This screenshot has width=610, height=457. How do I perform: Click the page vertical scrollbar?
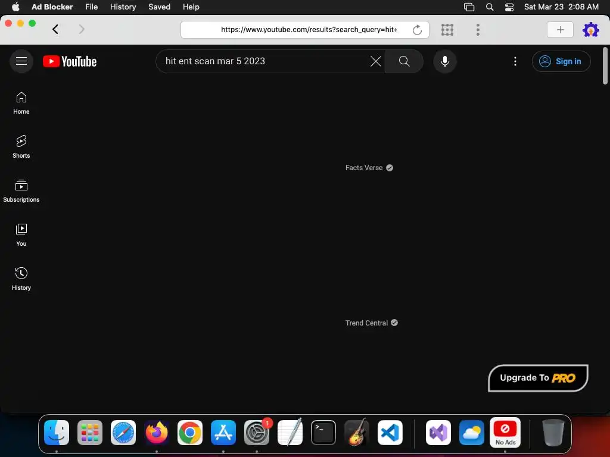pyautogui.click(x=605, y=65)
